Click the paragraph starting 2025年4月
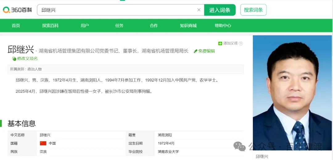333x160 pixels. (84, 92)
